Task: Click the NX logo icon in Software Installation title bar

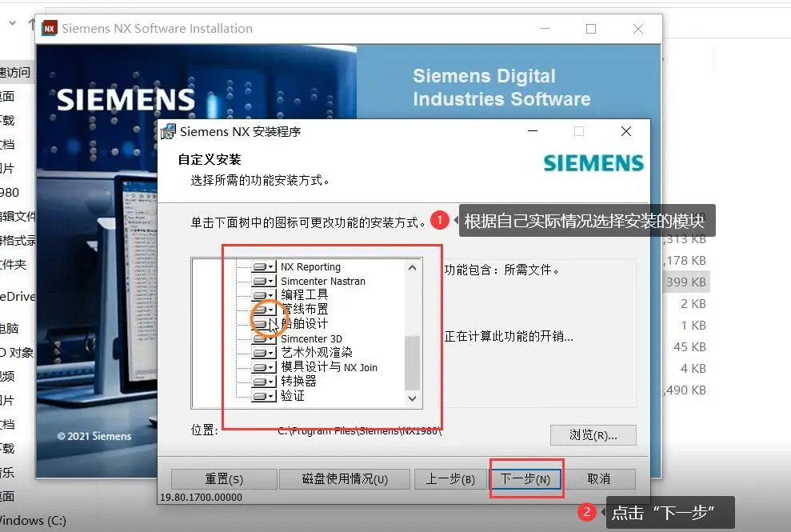Action: (50, 28)
